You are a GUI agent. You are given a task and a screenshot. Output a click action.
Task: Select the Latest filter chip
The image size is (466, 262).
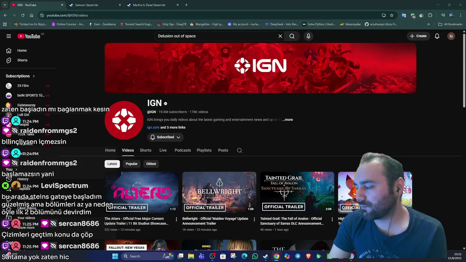click(x=112, y=164)
